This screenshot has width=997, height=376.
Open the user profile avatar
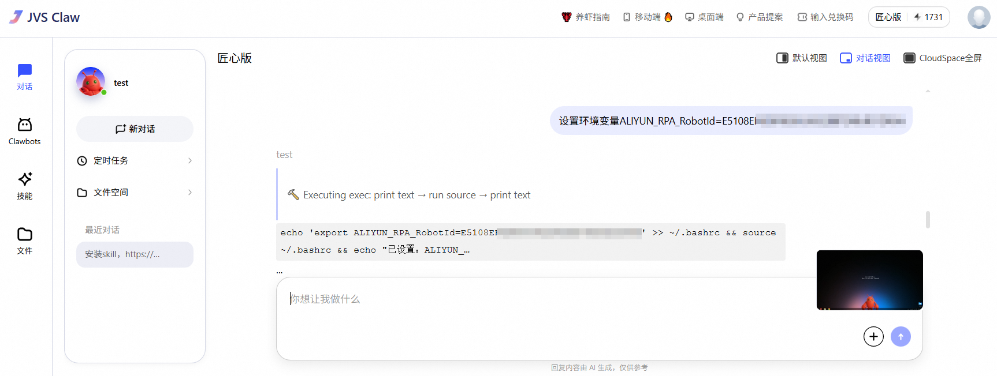979,17
